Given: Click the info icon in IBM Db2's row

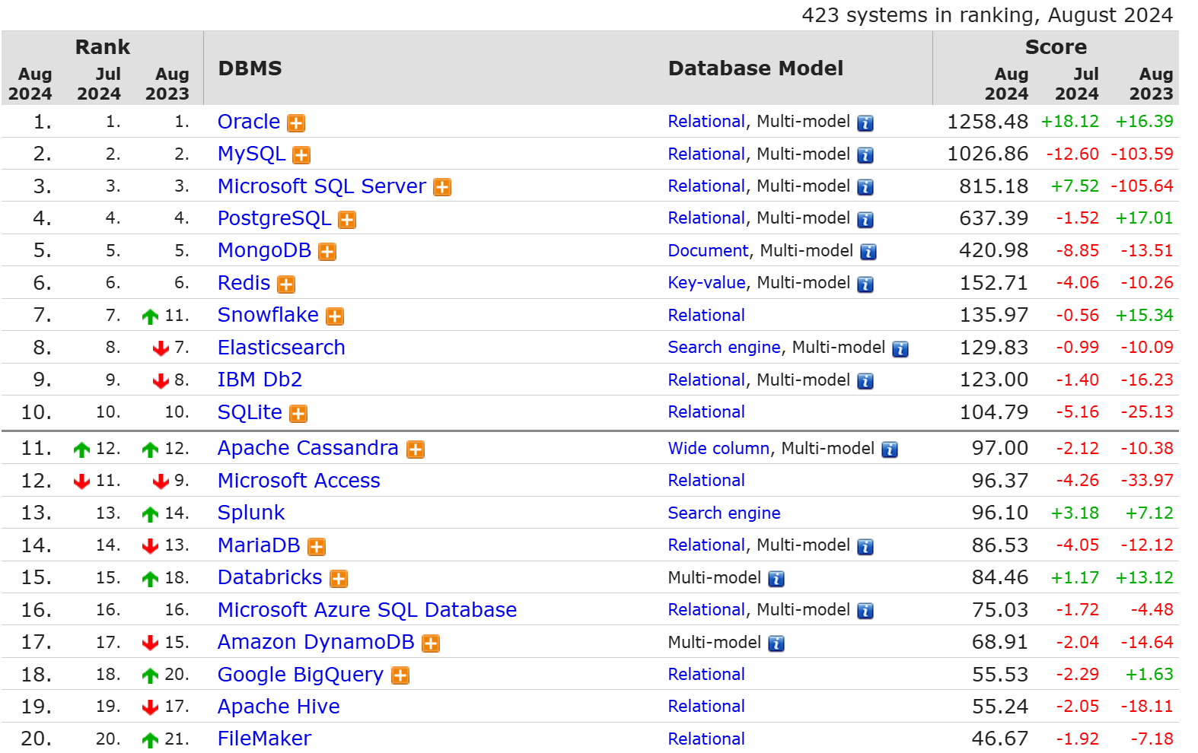Looking at the screenshot, I should (x=865, y=381).
